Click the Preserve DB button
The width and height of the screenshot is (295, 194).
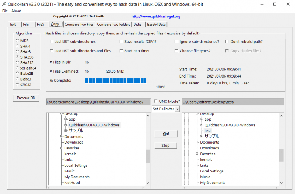[26, 98]
